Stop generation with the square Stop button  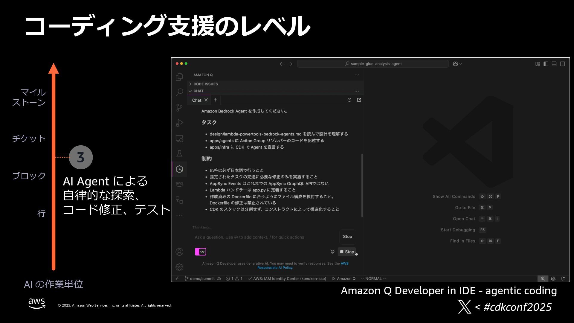click(347, 252)
